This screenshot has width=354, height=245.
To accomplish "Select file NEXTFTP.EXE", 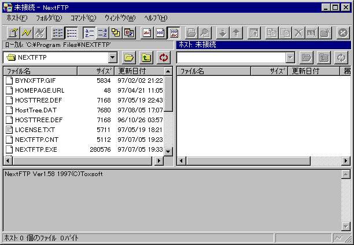I will (36, 149).
